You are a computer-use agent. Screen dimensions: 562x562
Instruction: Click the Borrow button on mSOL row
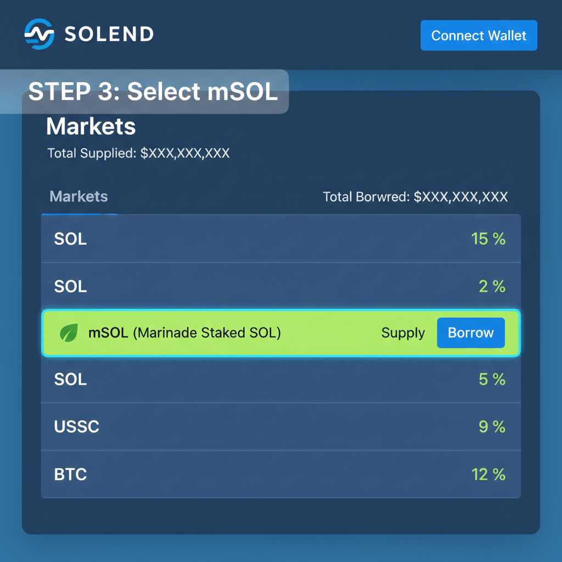[x=470, y=333]
